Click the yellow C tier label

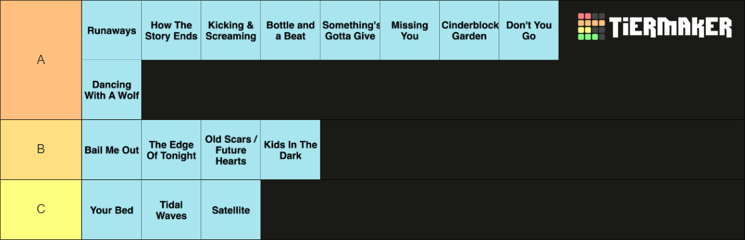coord(41,209)
